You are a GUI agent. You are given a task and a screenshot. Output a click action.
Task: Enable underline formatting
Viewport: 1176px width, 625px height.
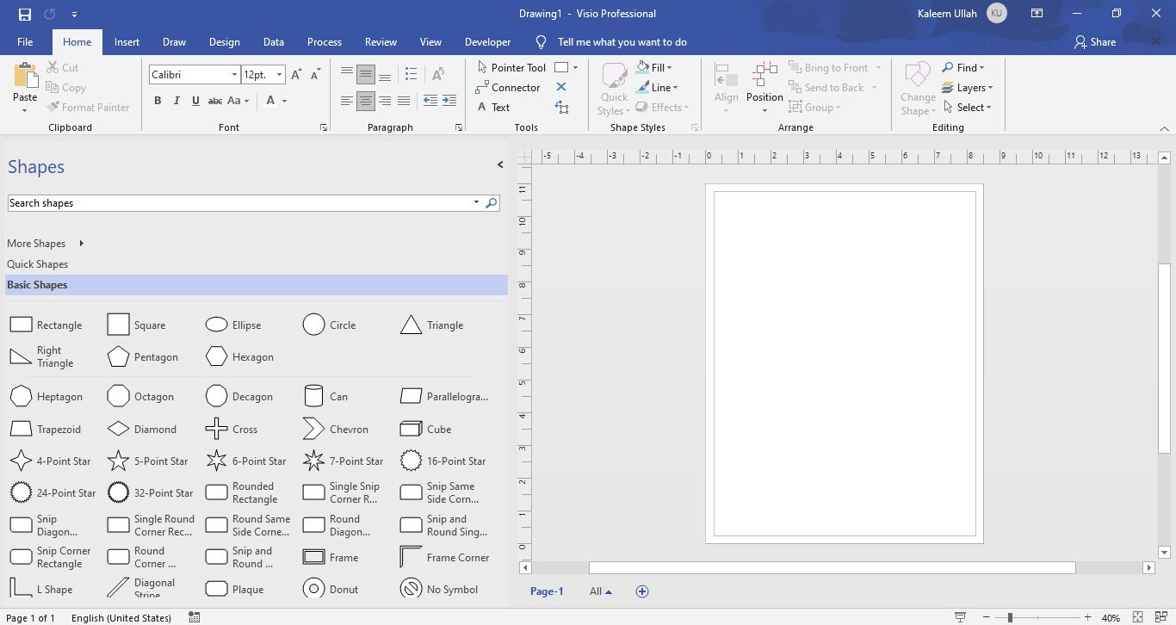point(195,101)
